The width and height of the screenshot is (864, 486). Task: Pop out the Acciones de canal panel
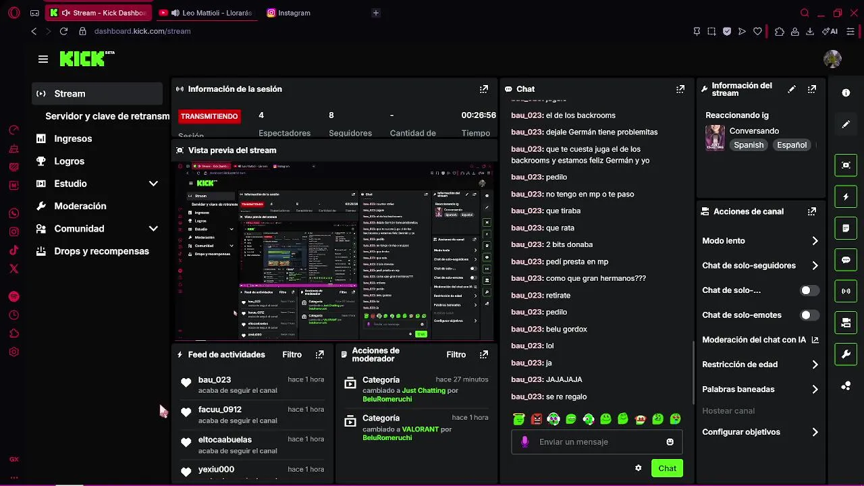pyautogui.click(x=811, y=211)
